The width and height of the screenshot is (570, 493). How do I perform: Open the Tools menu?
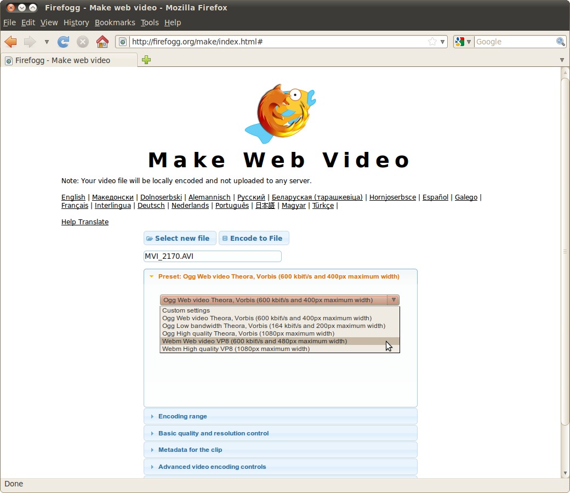click(149, 22)
